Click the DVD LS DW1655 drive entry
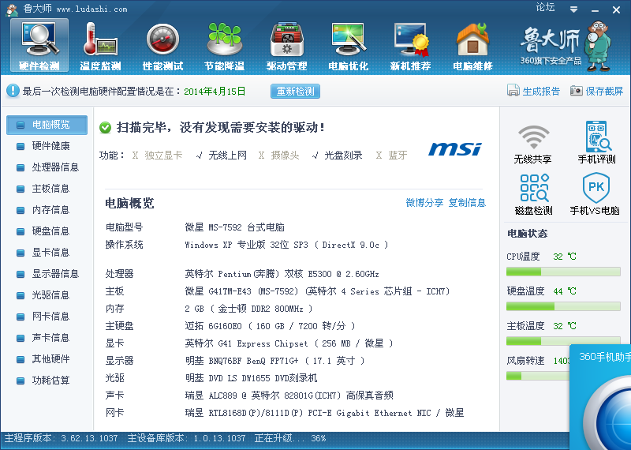Image resolution: width=631 pixels, height=450 pixels. pyautogui.click(x=251, y=378)
